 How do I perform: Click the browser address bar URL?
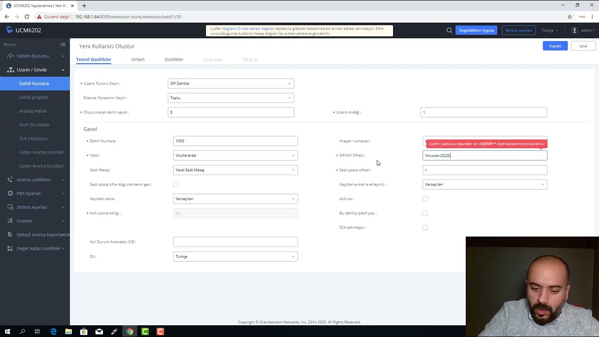[x=128, y=17]
